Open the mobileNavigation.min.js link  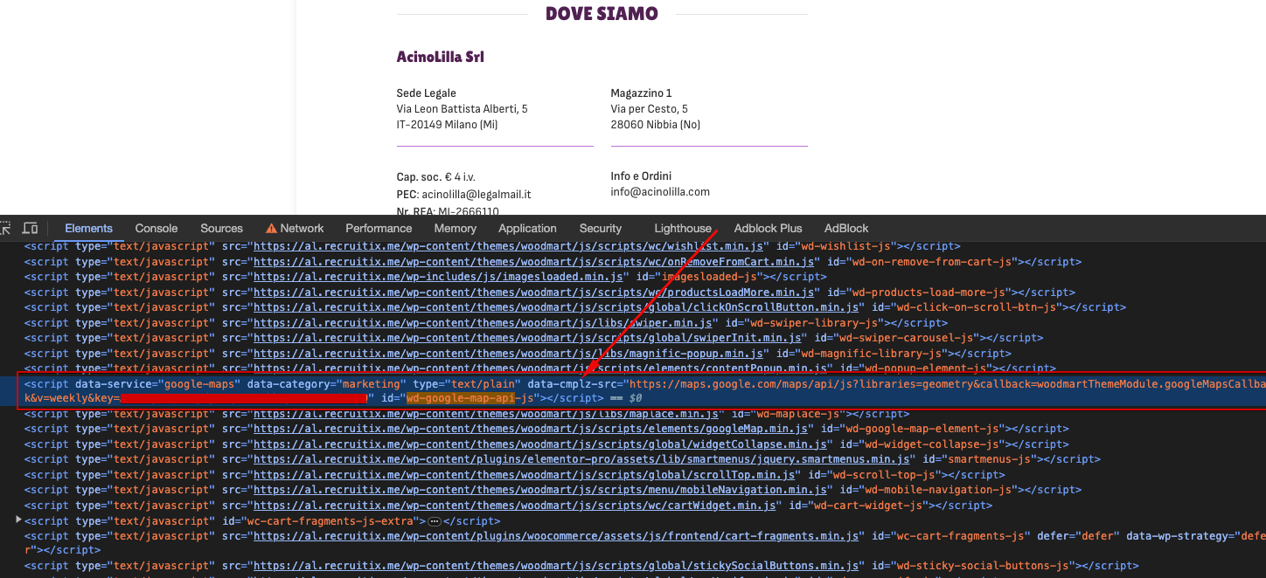point(539,490)
